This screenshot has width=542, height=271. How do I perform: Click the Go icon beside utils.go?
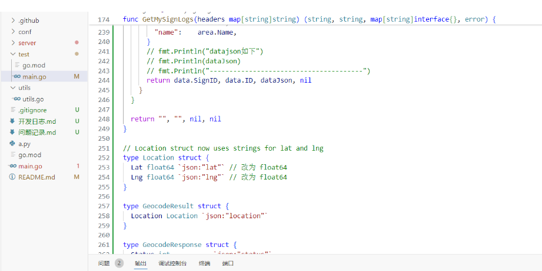17,99
